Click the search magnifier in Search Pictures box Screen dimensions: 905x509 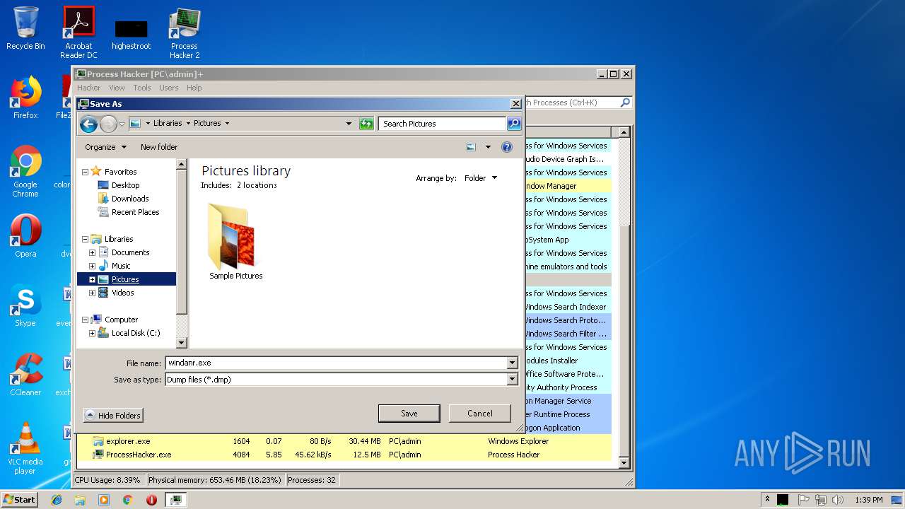click(x=514, y=124)
